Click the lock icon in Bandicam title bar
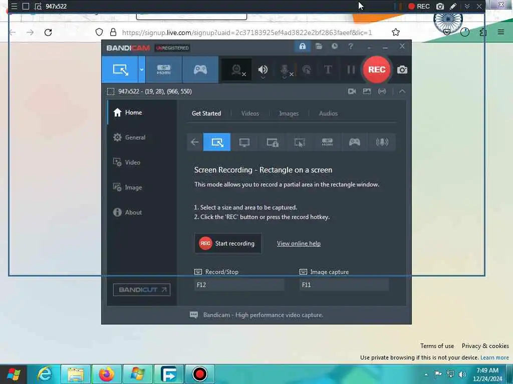The image size is (513, 384). (x=302, y=46)
